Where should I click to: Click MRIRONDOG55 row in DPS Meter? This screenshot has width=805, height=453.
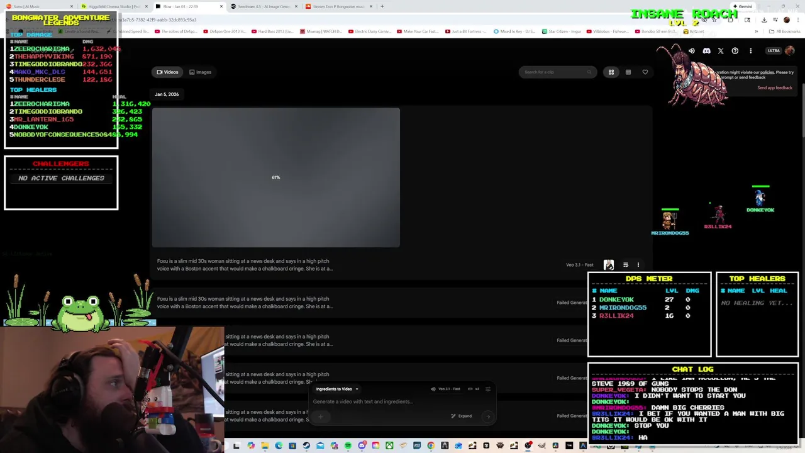click(649, 308)
